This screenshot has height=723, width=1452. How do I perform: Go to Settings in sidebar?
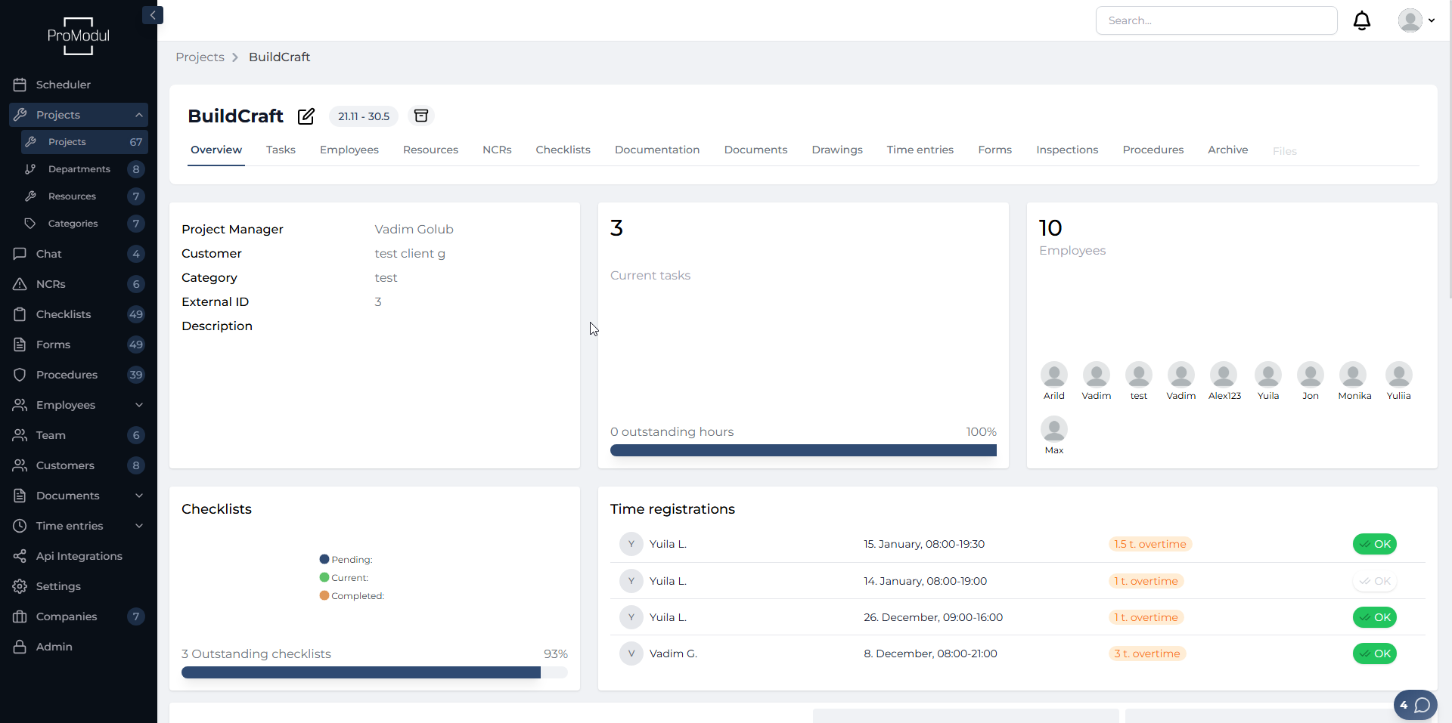tap(58, 586)
